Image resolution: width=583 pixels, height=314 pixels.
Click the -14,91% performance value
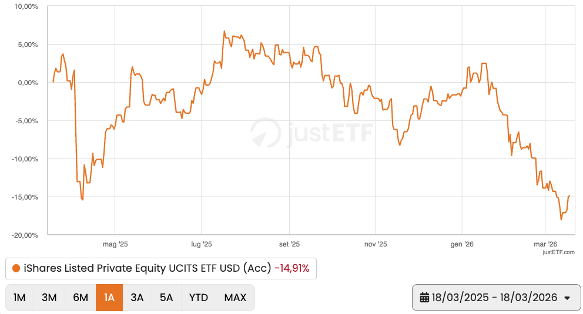click(x=292, y=269)
